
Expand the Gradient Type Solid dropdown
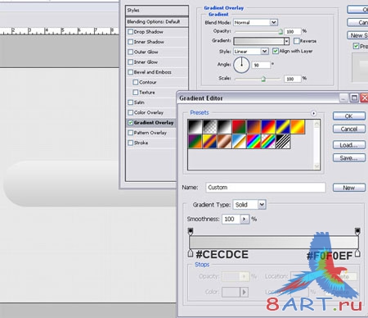pos(249,205)
